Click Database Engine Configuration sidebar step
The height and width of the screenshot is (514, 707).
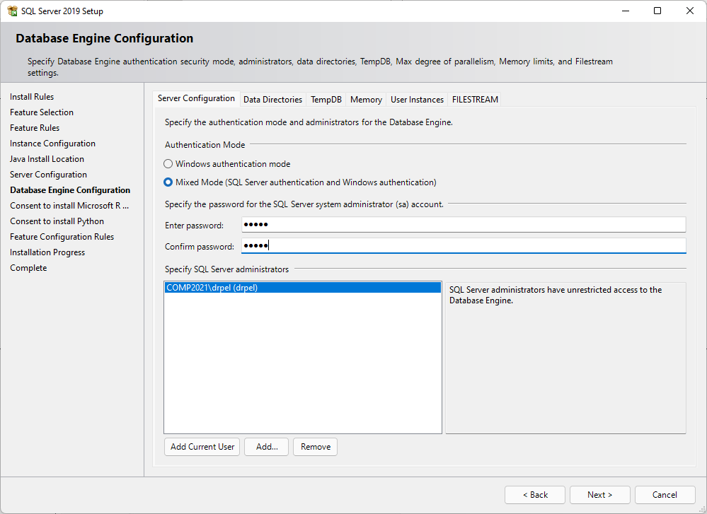point(70,190)
